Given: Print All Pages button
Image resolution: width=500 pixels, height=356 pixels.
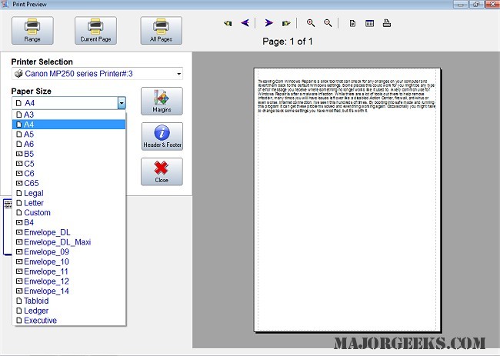Looking at the screenshot, I should tap(162, 31).
